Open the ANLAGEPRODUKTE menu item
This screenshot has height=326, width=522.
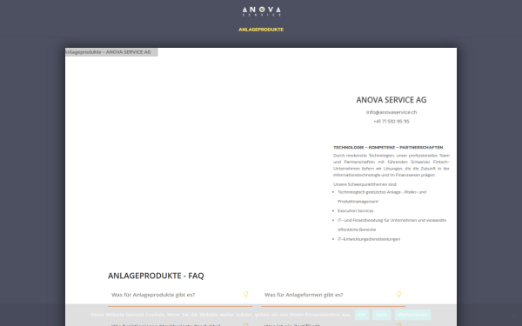[x=261, y=30]
